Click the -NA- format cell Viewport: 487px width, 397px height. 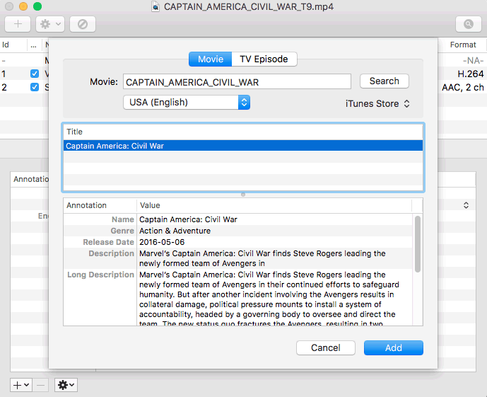click(473, 60)
